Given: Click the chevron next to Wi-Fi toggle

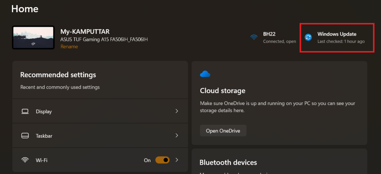Looking at the screenshot, I should point(177,160).
